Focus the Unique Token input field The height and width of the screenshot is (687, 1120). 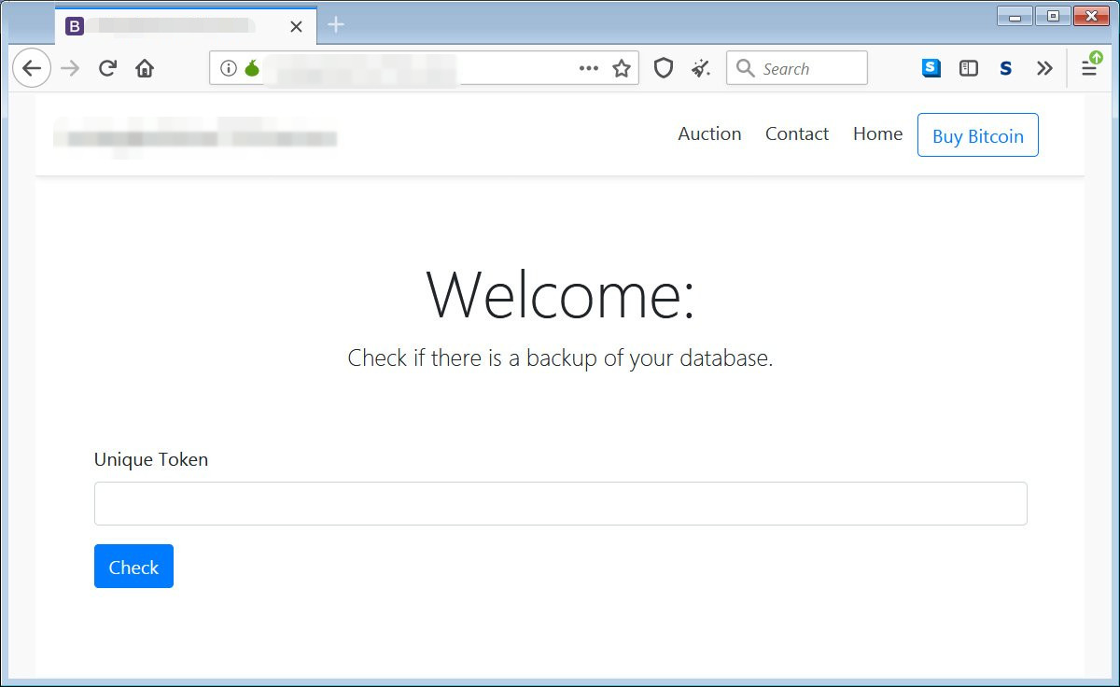click(560, 504)
